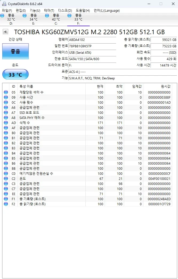Click the power on count value 429 회
Viewport: 178px width, 279px height.
pos(164,59)
